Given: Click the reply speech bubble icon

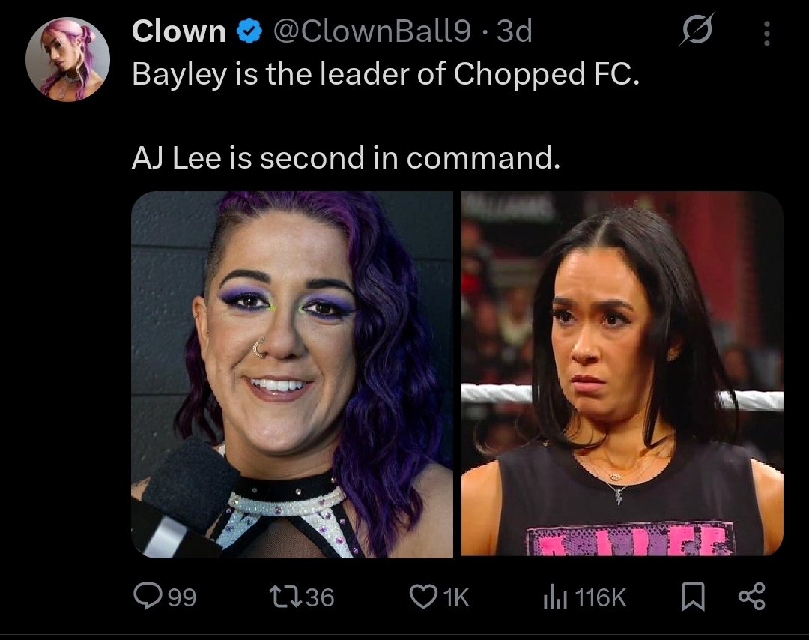Looking at the screenshot, I should [148, 596].
